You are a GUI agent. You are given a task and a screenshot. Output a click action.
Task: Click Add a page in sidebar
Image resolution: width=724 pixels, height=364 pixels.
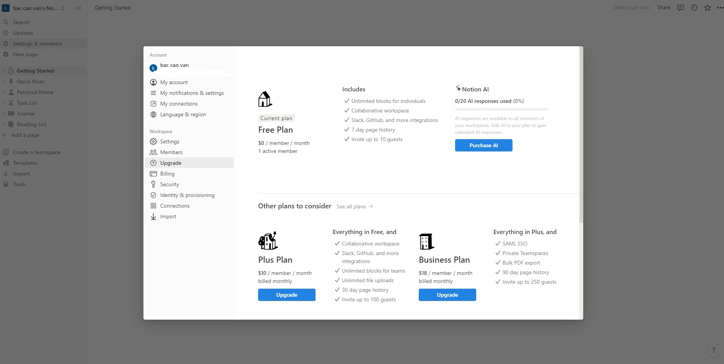click(43, 135)
